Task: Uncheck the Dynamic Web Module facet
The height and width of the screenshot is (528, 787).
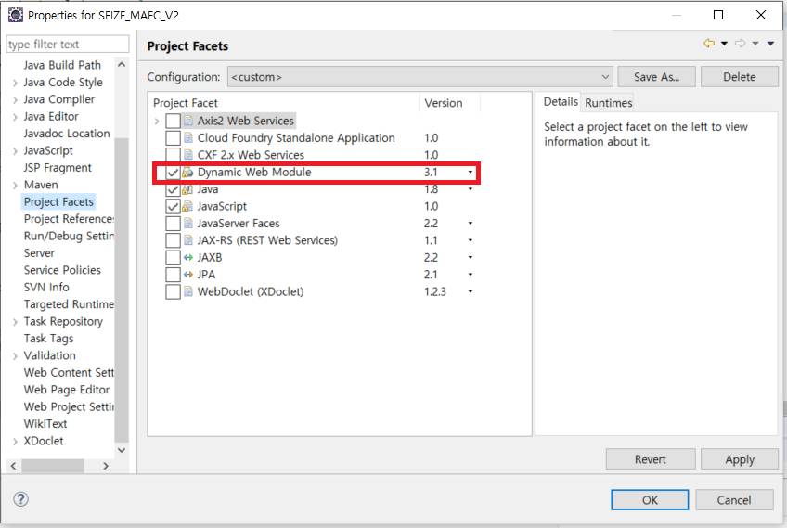Action: [174, 173]
